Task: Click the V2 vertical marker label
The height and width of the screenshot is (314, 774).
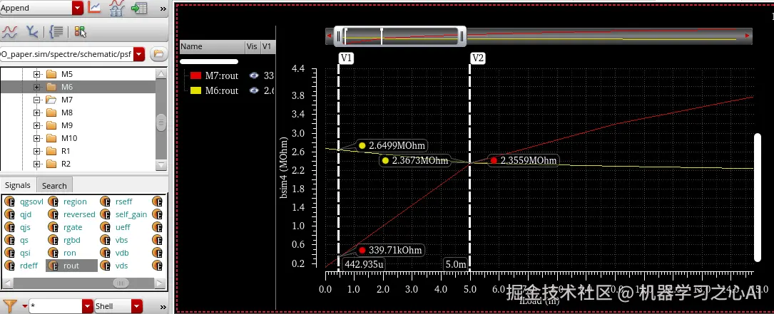Action: click(x=478, y=58)
